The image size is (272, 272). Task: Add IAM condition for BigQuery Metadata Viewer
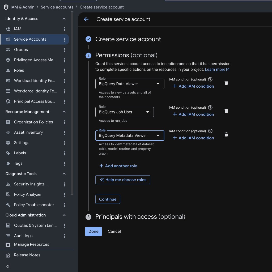[193, 138]
